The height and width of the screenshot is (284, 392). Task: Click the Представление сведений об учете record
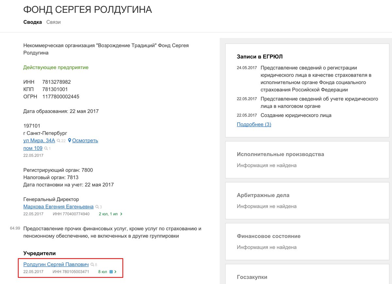[319, 102]
